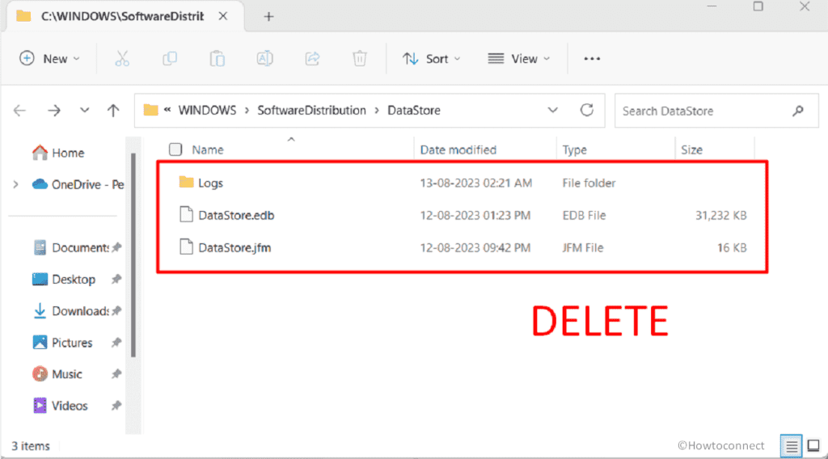Open Music quick access folder
Image resolution: width=828 pixels, height=459 pixels.
point(57,374)
